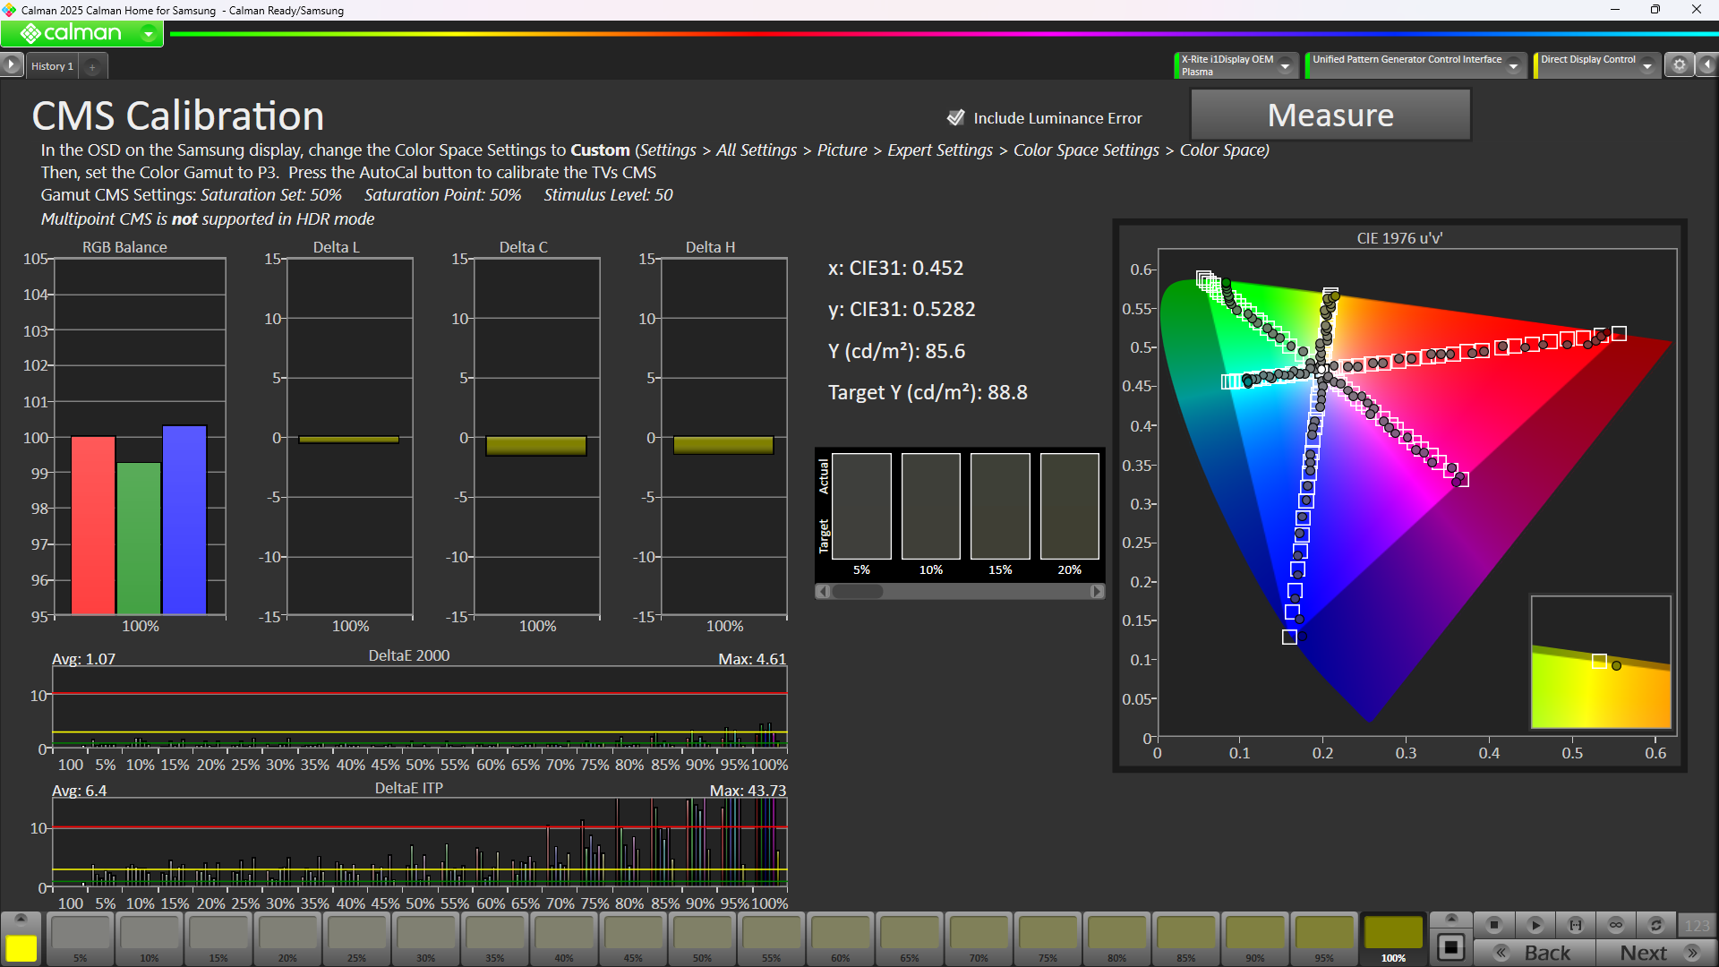Toggle the 123 numeric display button

tap(1697, 926)
